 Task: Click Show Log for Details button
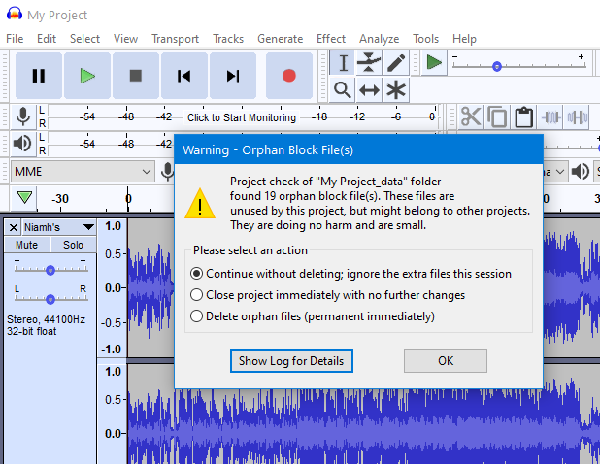click(291, 361)
